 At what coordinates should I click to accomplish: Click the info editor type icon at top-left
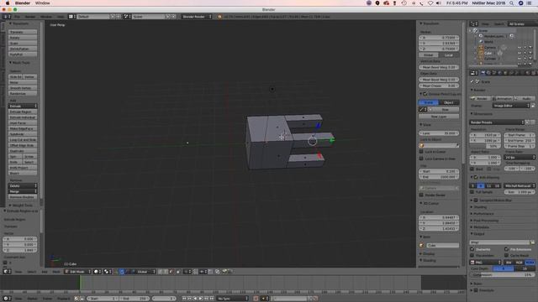[x=6, y=17]
